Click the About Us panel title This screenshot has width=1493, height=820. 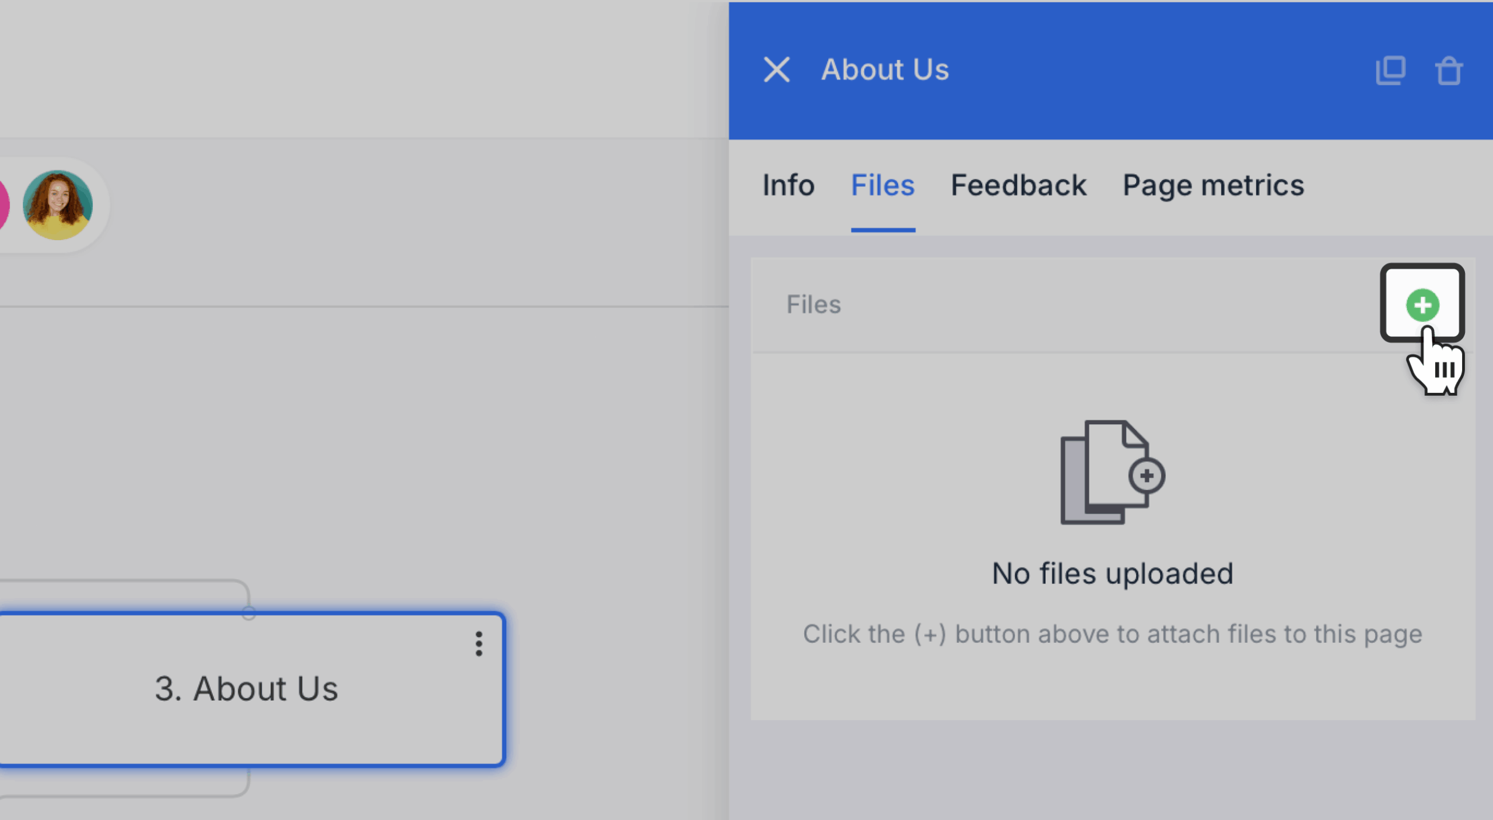885,70
